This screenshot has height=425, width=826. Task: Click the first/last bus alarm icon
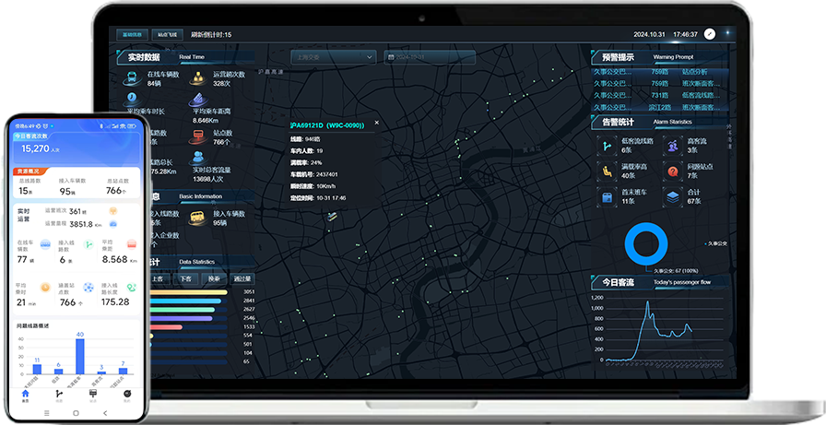click(607, 196)
